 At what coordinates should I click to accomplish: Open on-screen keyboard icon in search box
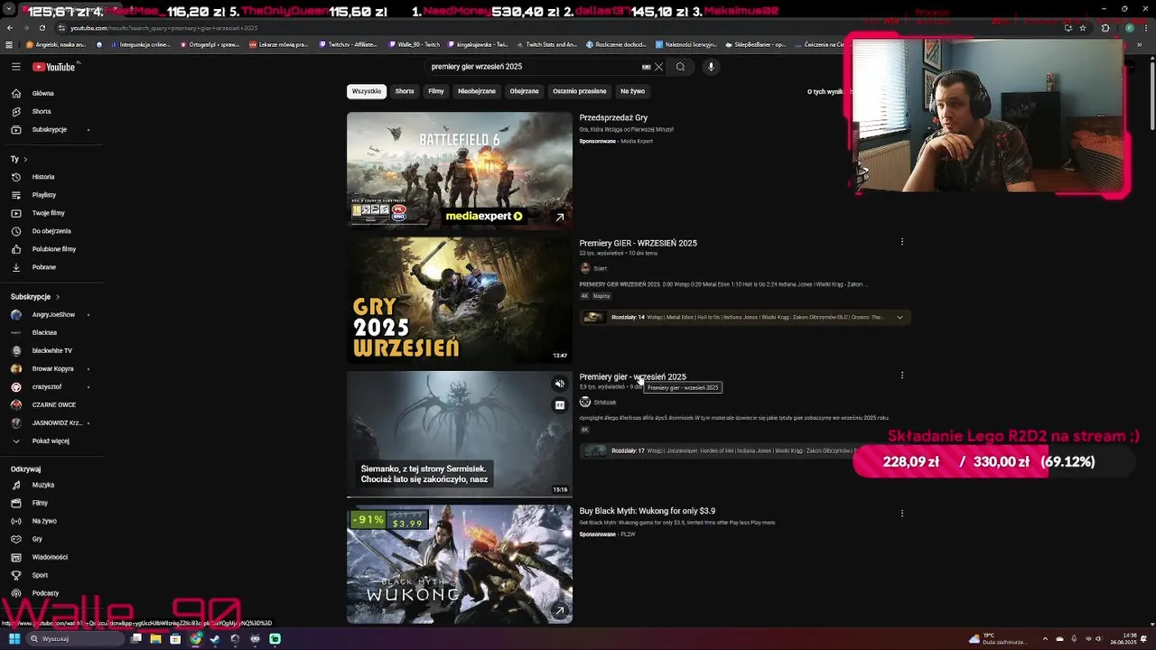click(646, 67)
